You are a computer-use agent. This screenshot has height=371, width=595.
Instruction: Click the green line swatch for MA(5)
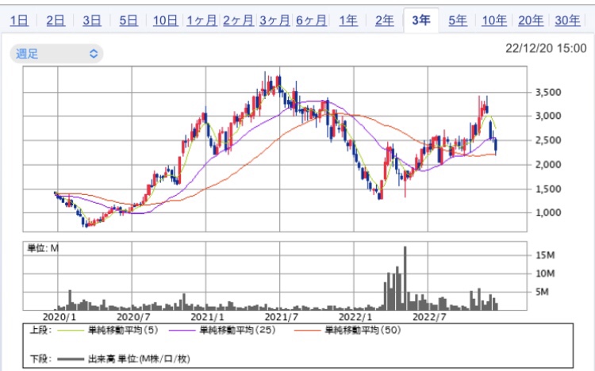point(71,331)
